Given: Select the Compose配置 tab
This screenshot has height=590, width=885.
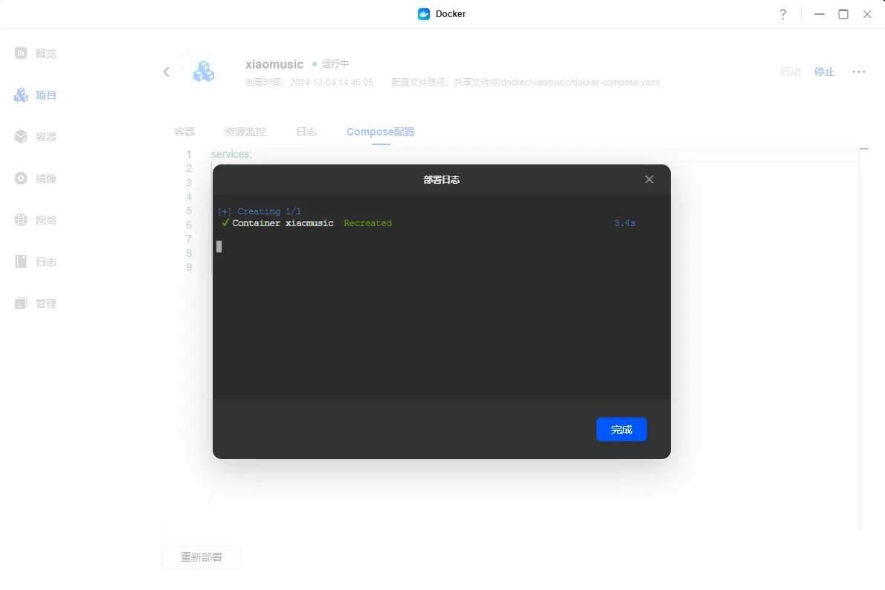Looking at the screenshot, I should coord(381,132).
